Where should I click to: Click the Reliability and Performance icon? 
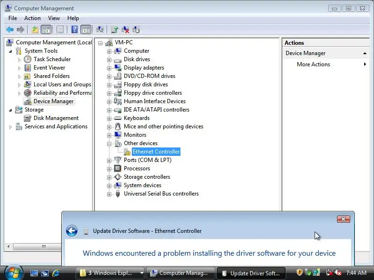coord(28,93)
